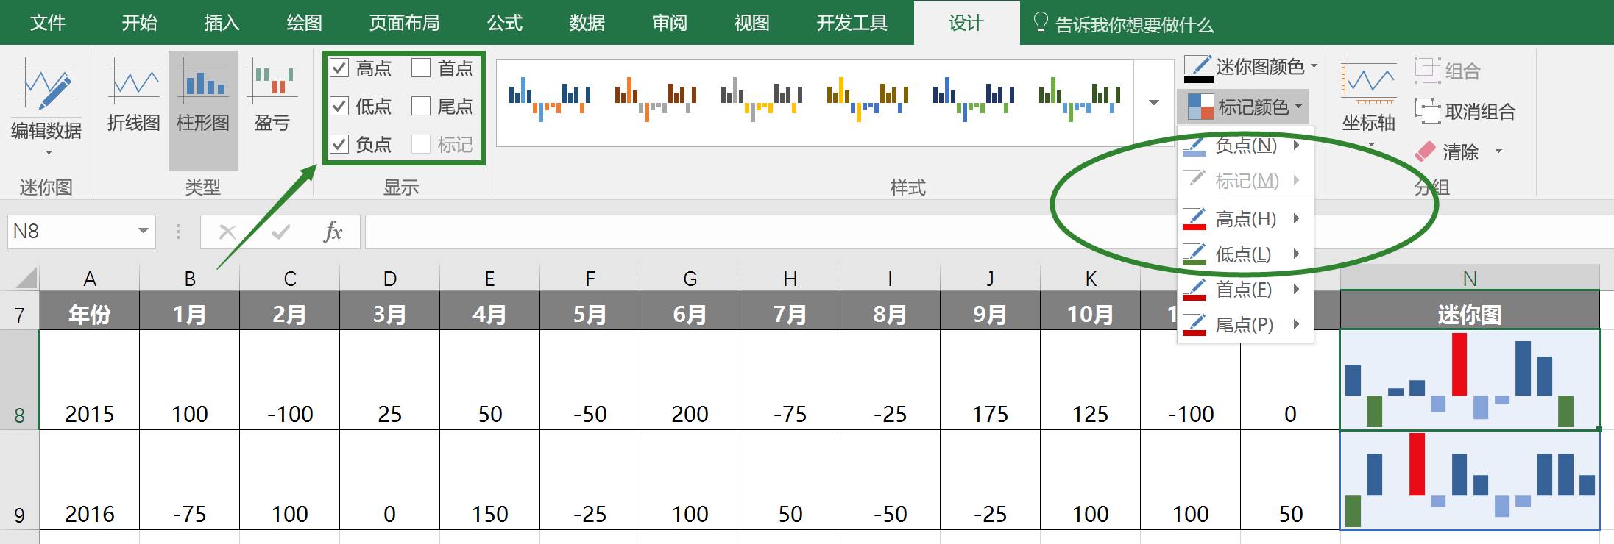Click the fx insert function icon
1614x544 pixels.
coord(333,232)
